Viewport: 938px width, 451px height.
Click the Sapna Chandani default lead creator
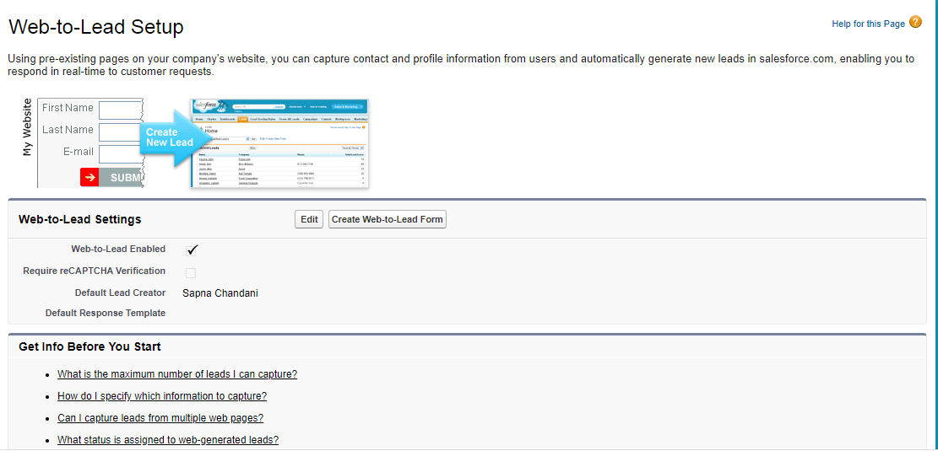[x=220, y=293]
